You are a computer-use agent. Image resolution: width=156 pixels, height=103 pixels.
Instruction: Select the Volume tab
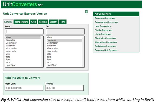(43, 22)
